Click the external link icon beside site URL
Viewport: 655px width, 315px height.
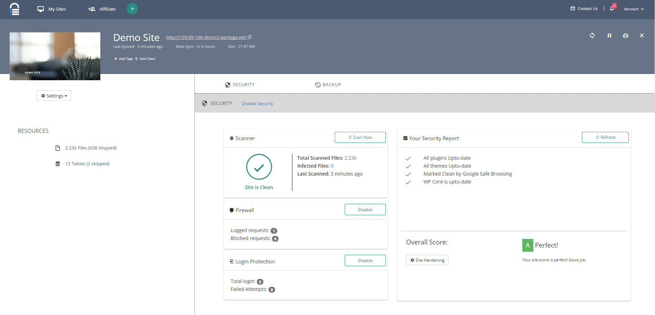[x=250, y=37]
